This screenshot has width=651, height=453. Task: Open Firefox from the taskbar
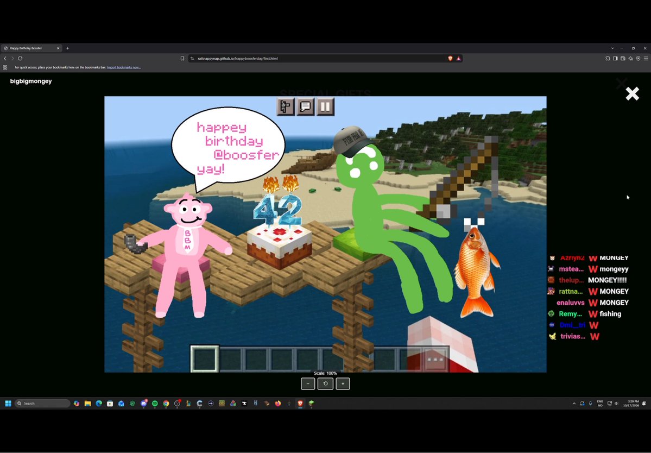click(x=278, y=403)
